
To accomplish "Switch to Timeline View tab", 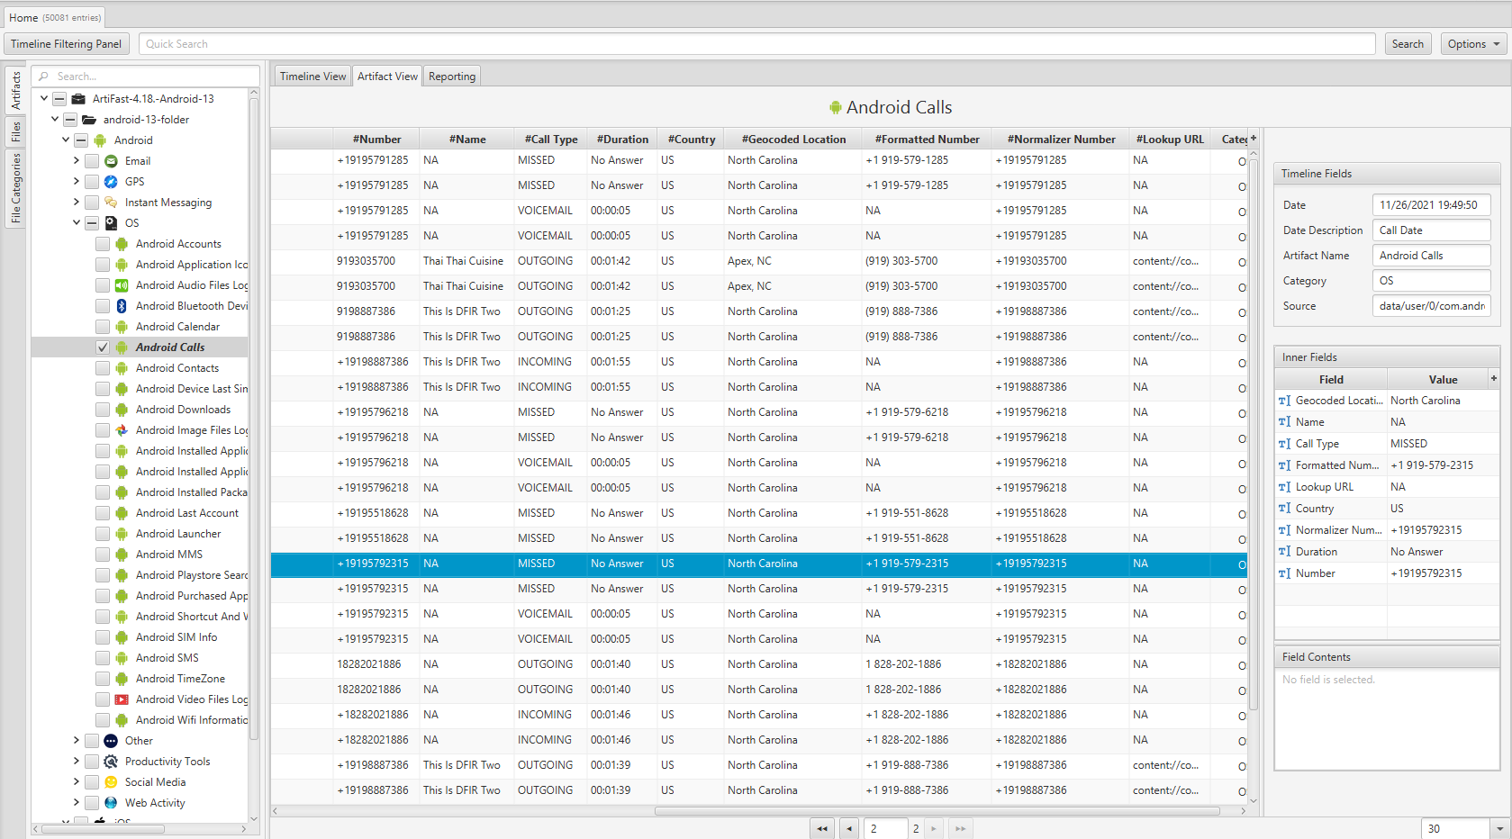I will tap(312, 77).
